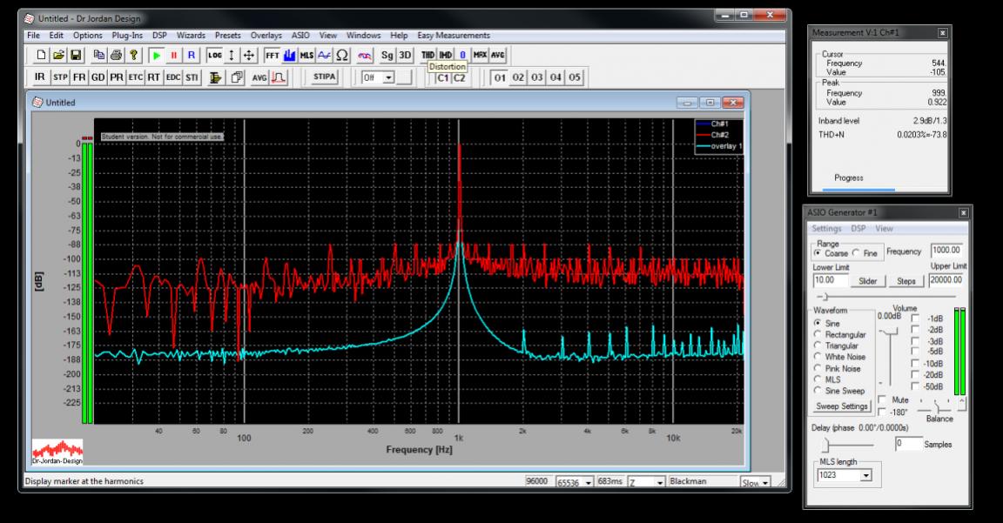Screen dimensions: 1003x523
Task: Select the RT reverberation time view
Action: click(x=153, y=77)
